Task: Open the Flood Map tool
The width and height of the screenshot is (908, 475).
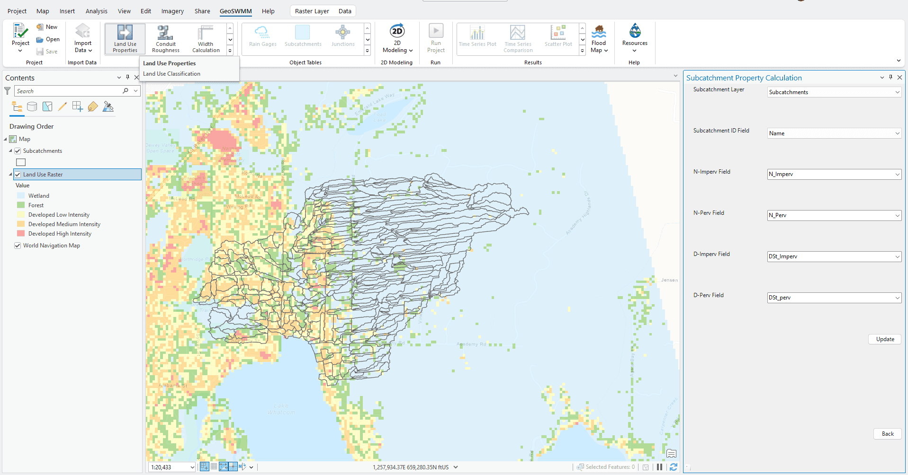Action: coord(599,38)
